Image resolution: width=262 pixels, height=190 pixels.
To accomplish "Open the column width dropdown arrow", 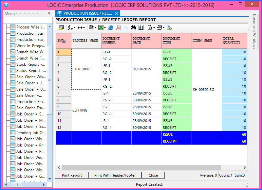I will 84,28.
